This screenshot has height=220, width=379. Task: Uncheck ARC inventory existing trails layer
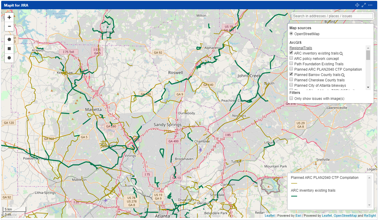(291, 52)
